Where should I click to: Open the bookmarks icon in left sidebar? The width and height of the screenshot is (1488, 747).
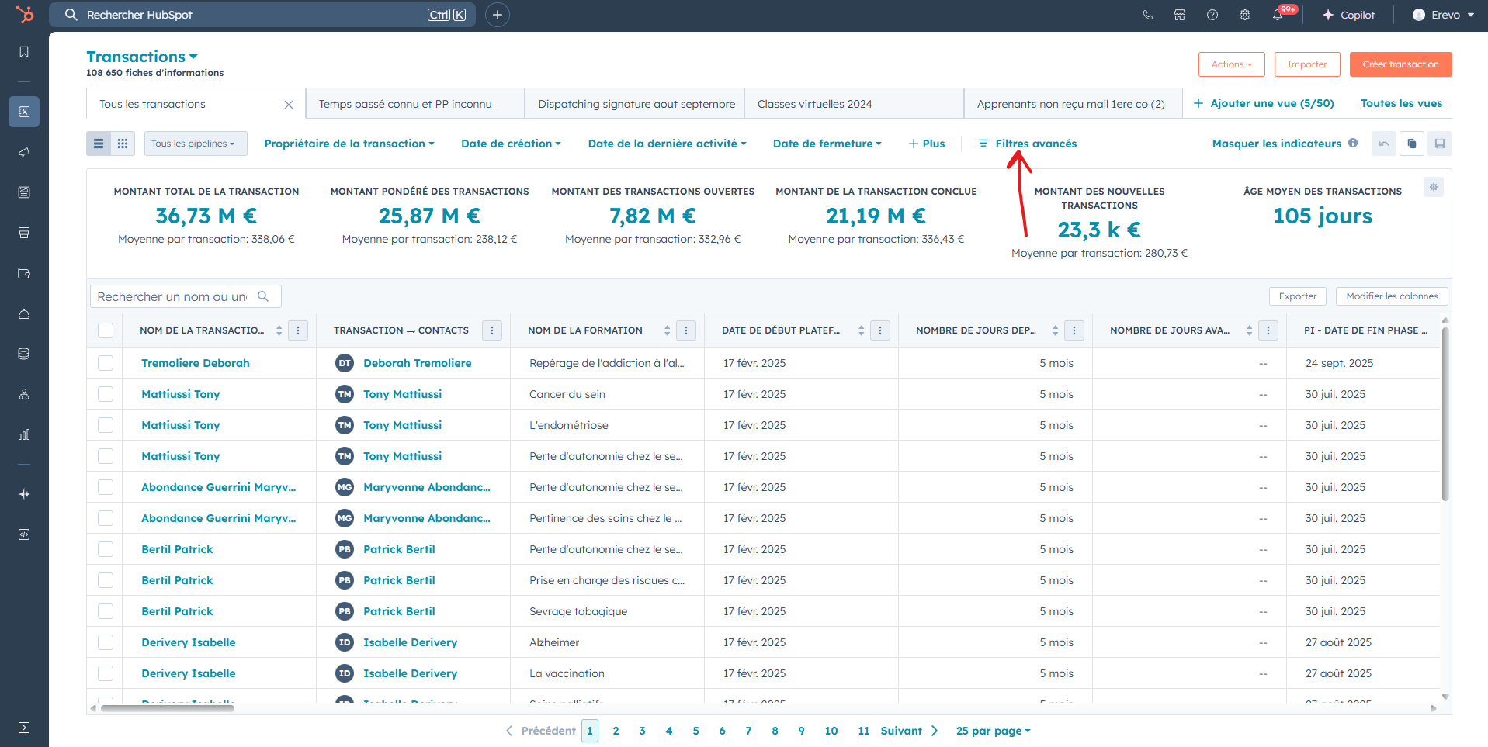pos(24,52)
